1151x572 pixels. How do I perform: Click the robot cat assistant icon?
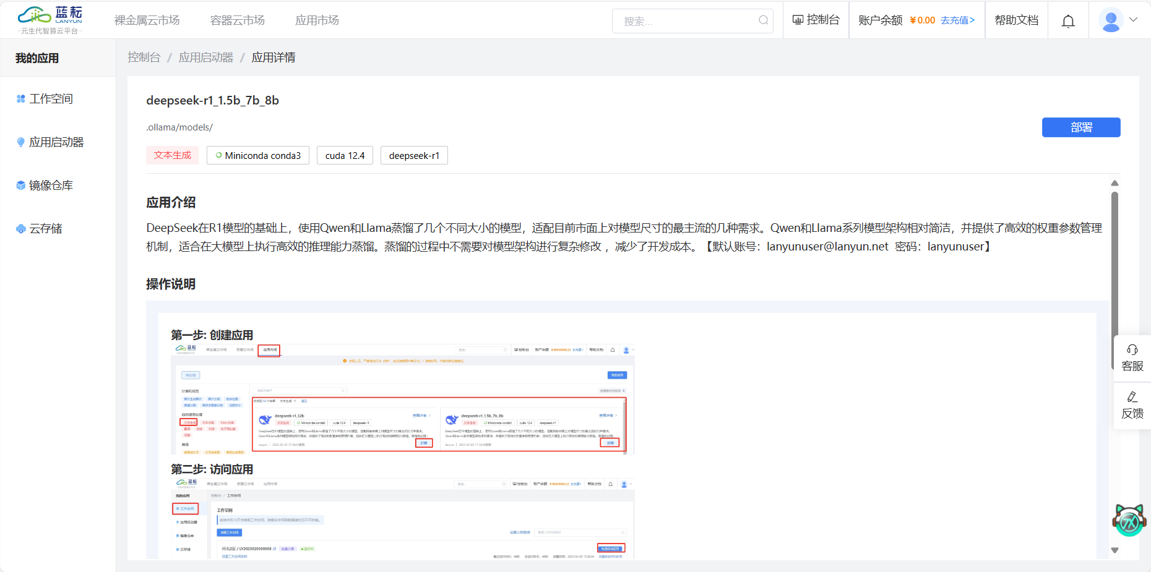pyautogui.click(x=1129, y=519)
